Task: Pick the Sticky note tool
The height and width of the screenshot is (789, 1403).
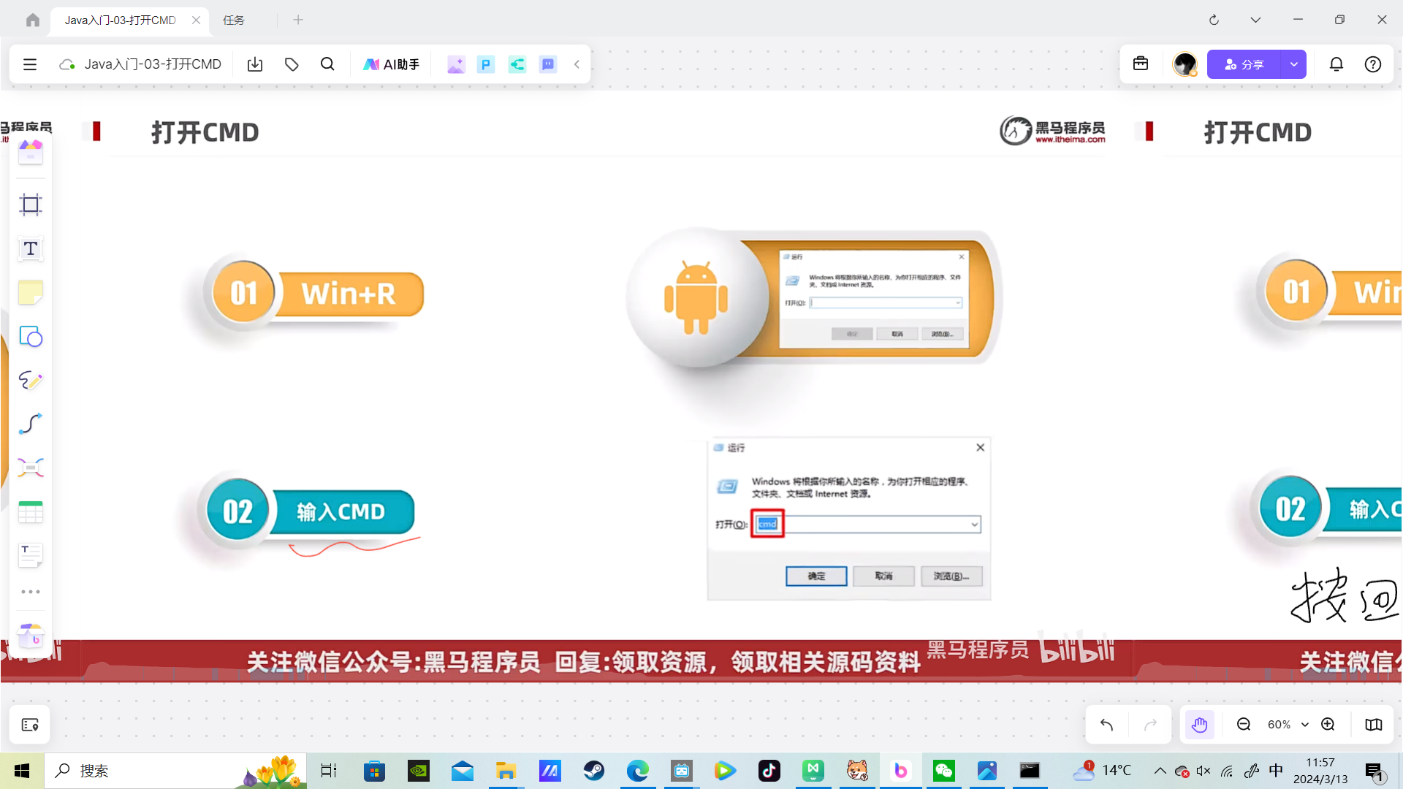Action: pyautogui.click(x=30, y=292)
